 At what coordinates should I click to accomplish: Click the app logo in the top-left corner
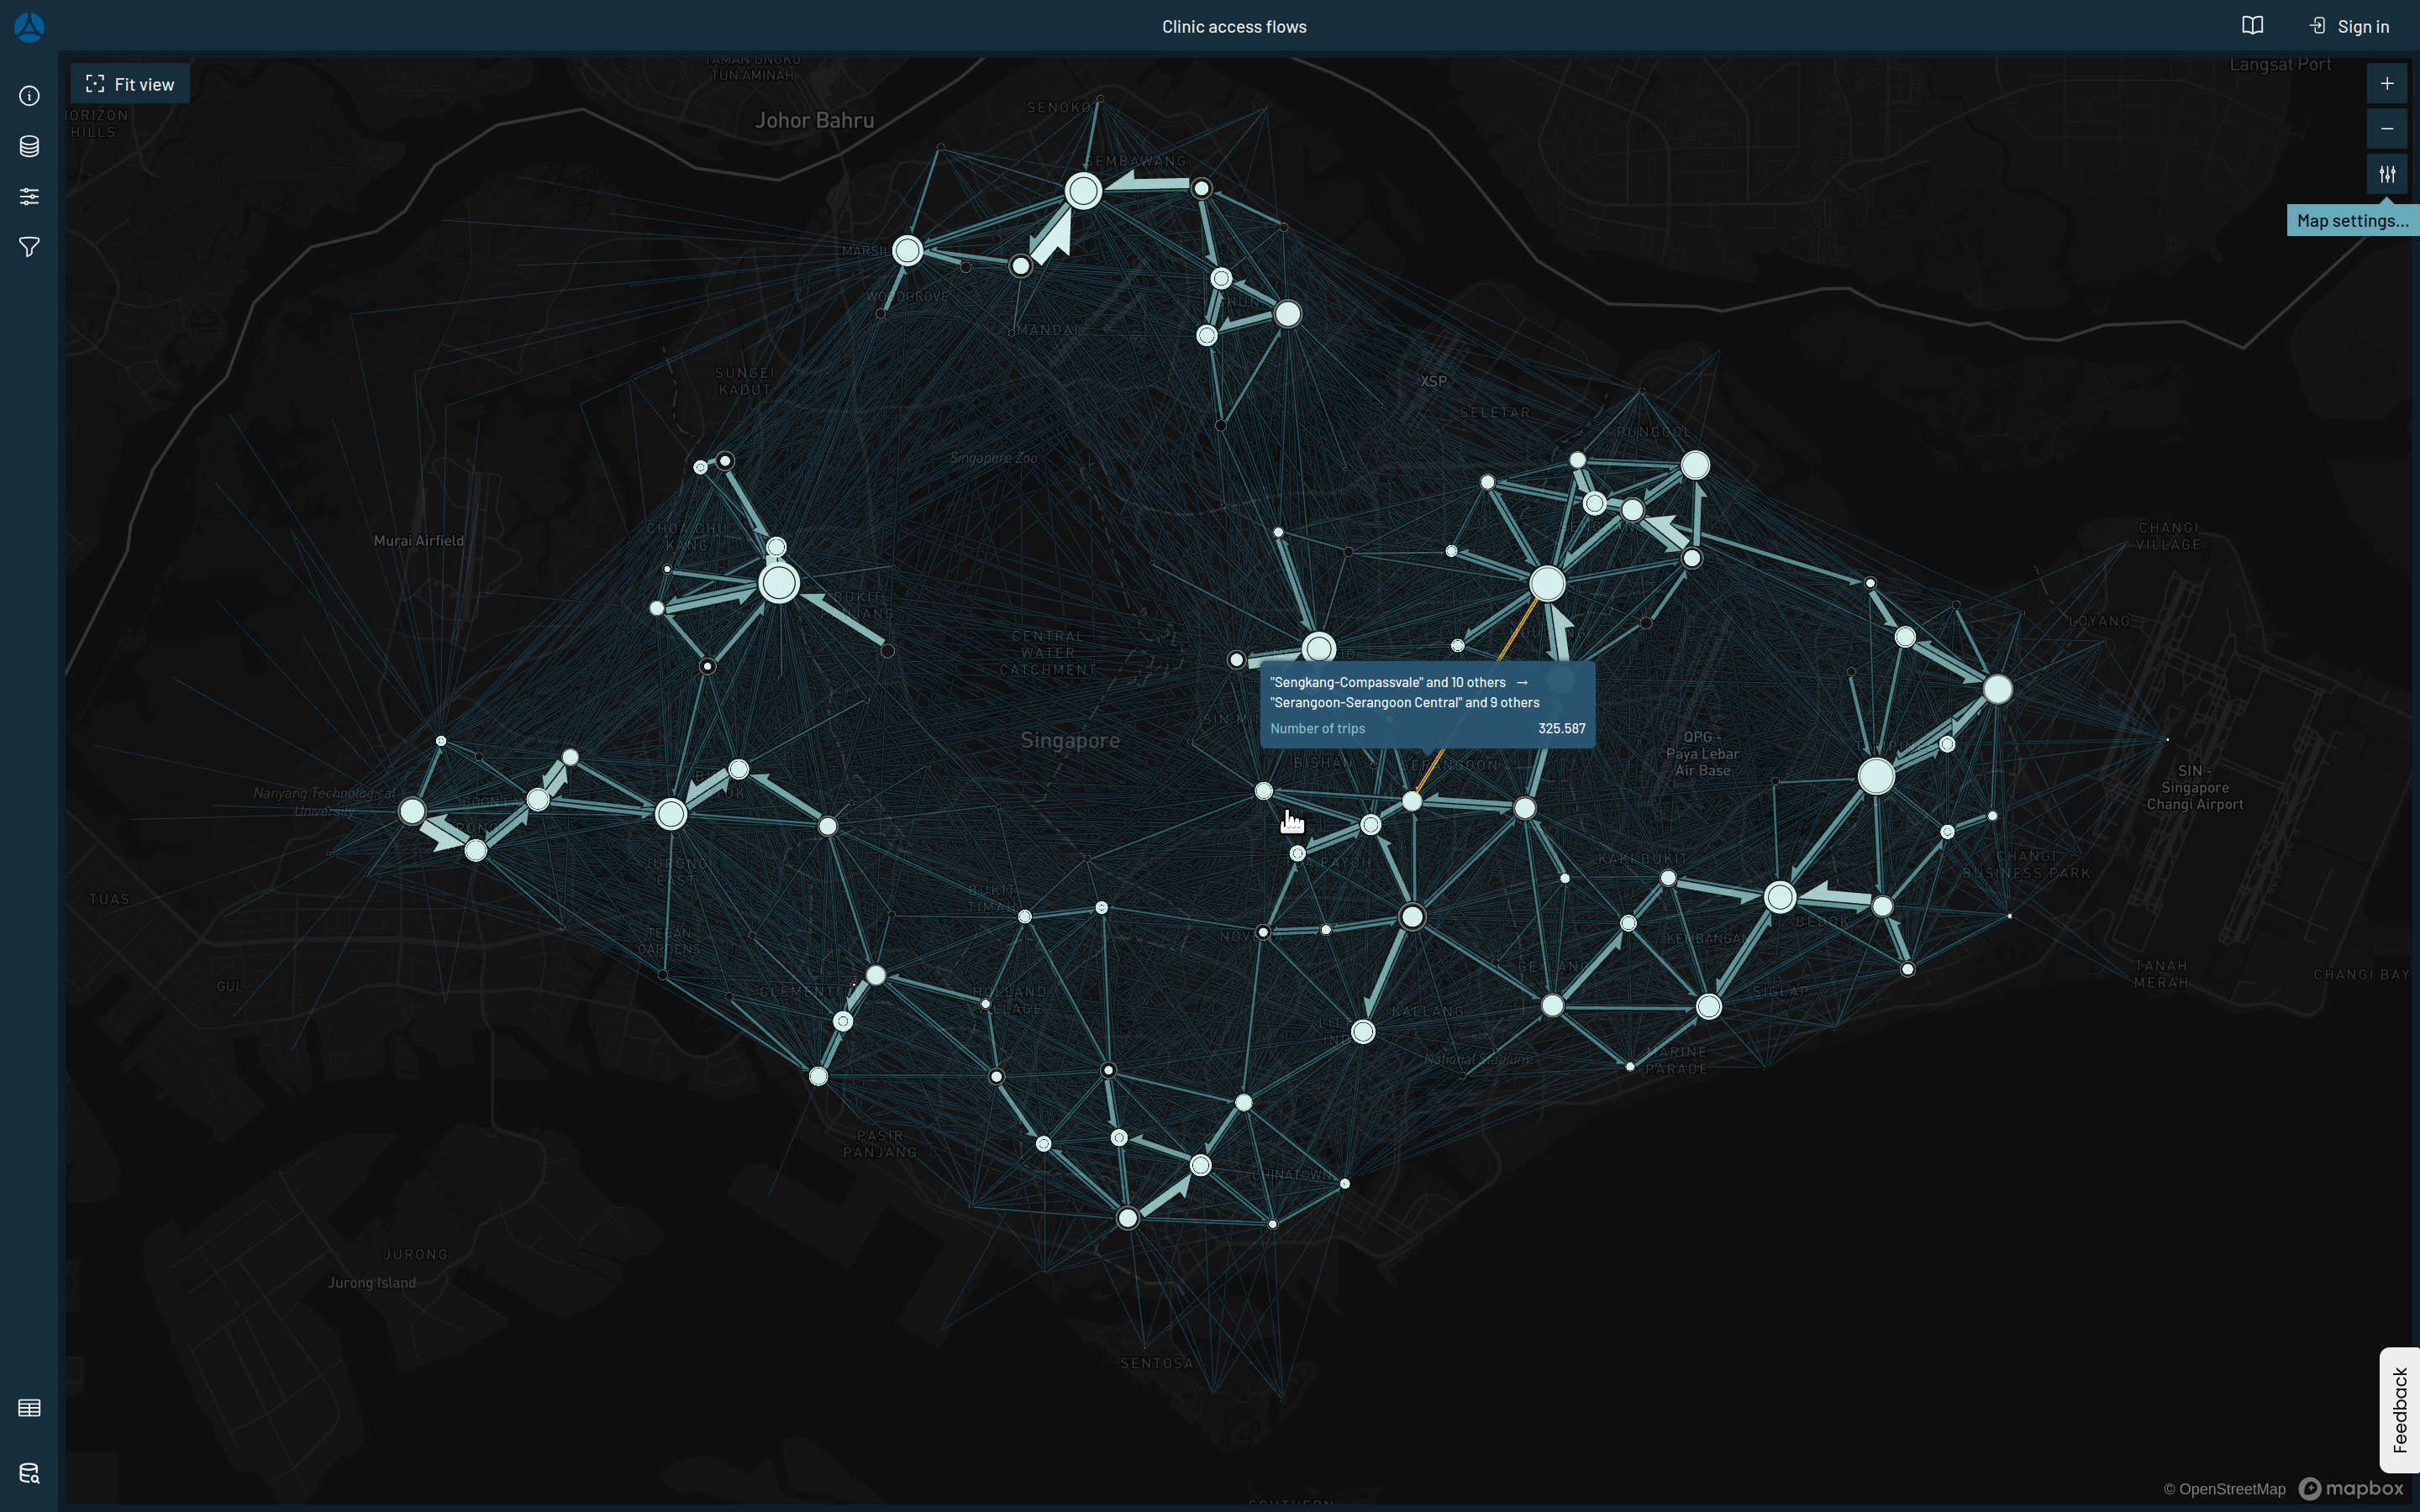29,27
